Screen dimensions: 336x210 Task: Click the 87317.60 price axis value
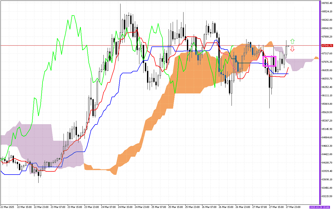coord(327,54)
